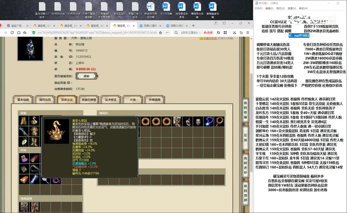The width and height of the screenshot is (347, 213).
Task: Click the green jade pendant equipment icon
Action: [x=24, y=141]
